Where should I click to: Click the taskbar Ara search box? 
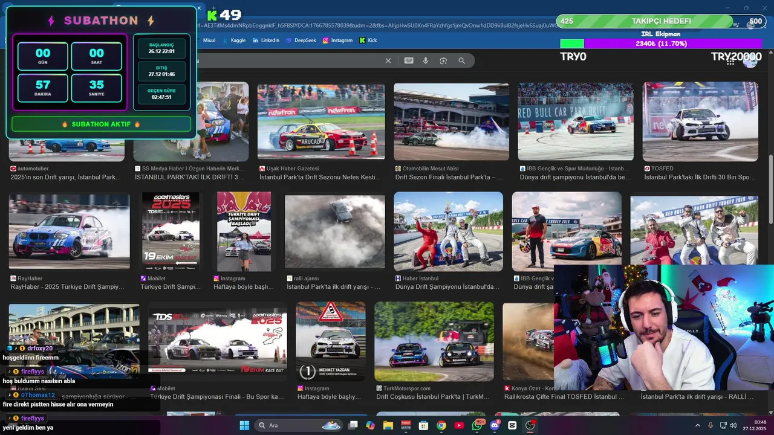click(299, 425)
